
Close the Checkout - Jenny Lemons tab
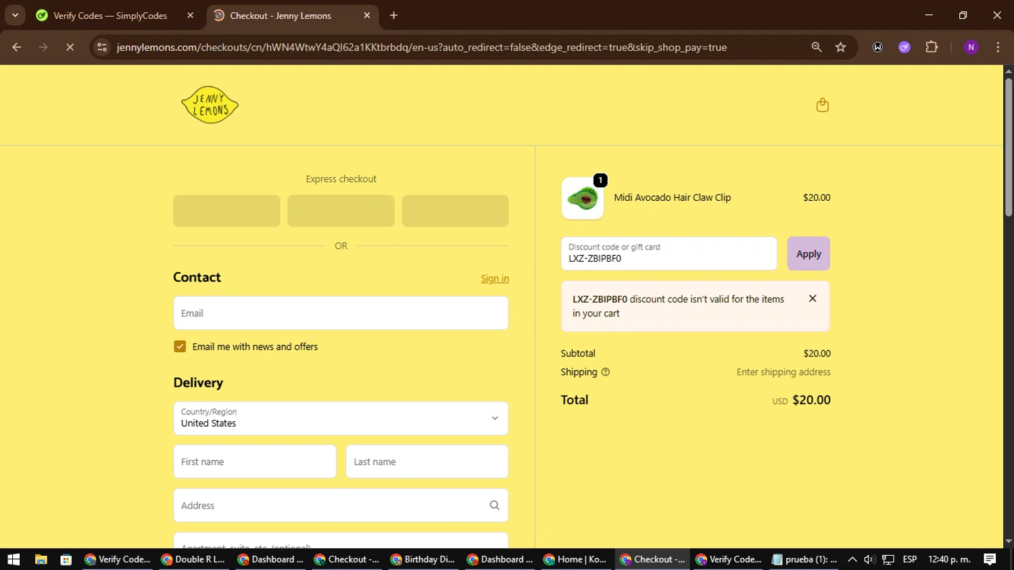coord(367,16)
